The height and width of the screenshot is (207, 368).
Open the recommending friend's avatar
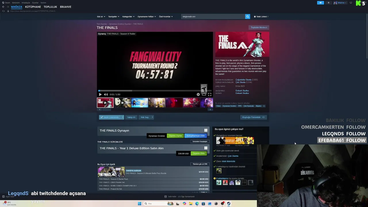pyautogui.click(x=219, y=171)
